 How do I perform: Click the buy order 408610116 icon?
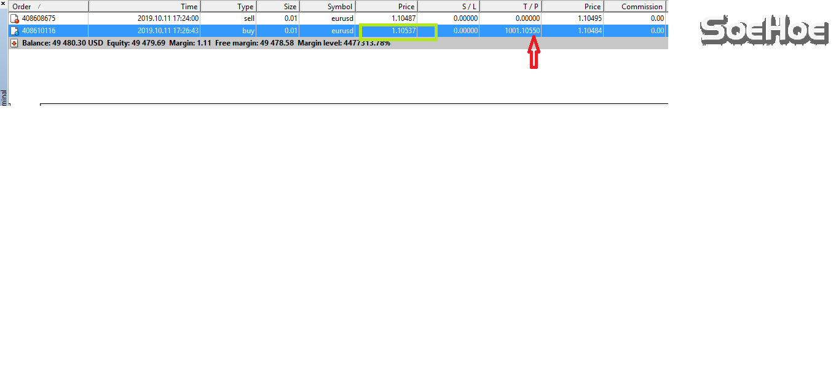(x=15, y=31)
